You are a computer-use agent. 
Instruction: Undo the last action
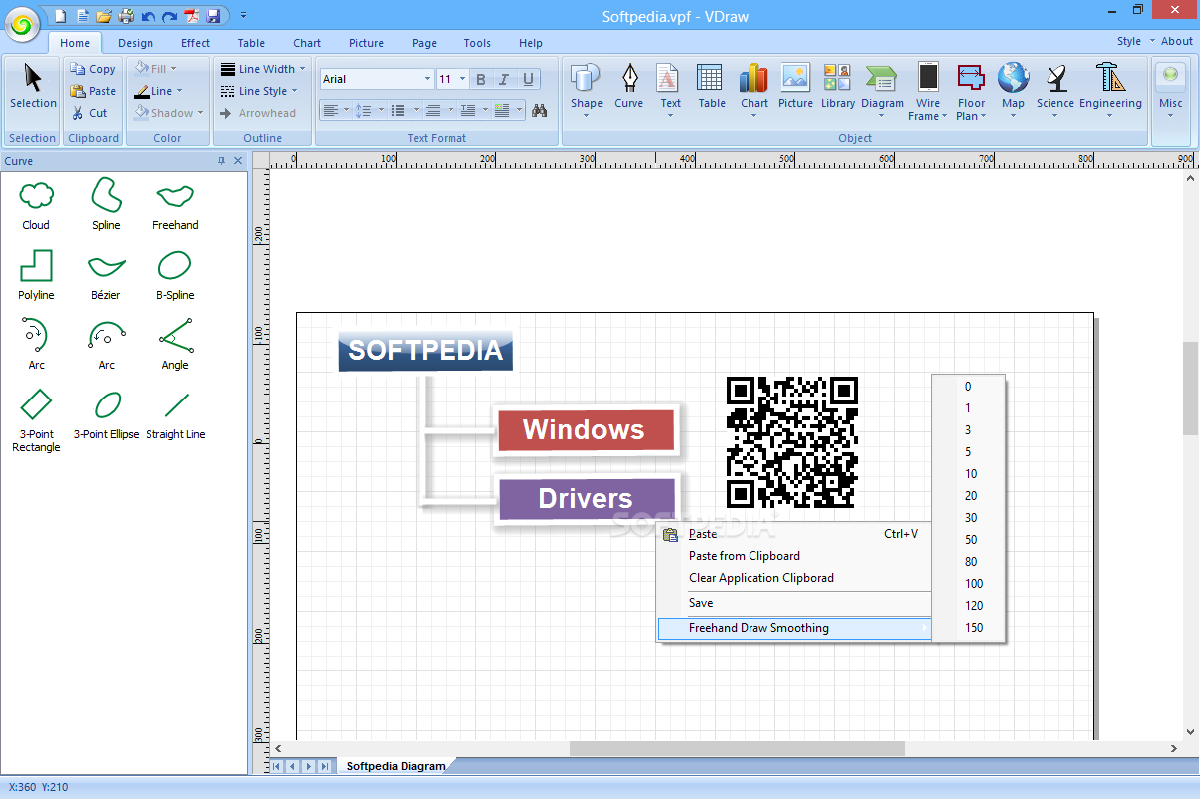[149, 16]
